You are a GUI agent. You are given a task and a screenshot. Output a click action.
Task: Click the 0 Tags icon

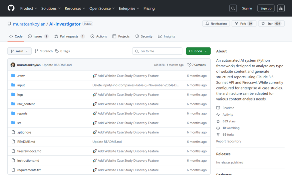coord(57,51)
